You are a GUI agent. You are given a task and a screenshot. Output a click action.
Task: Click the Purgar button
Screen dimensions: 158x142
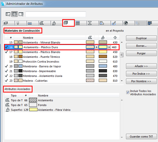point(141,53)
